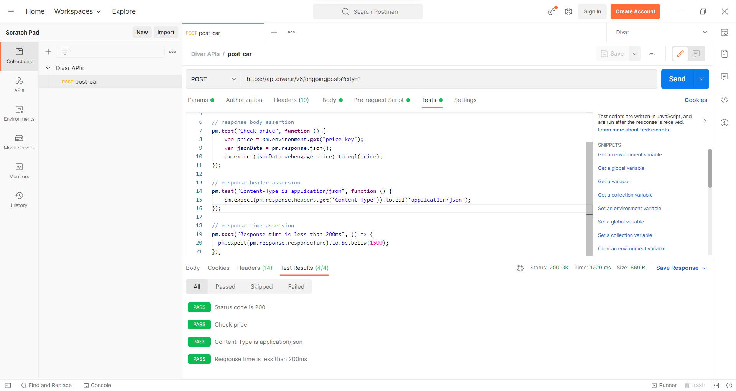
Task: Open APIs in the sidebar
Action: click(x=19, y=85)
